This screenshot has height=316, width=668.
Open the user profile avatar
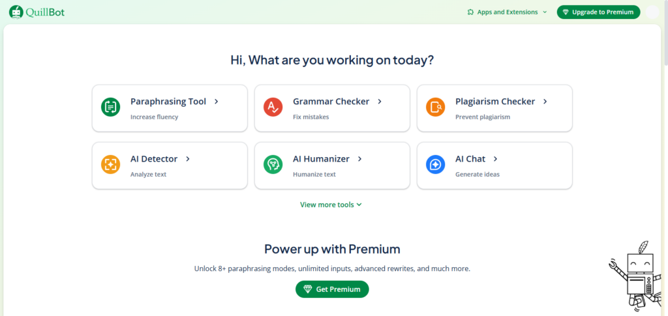[x=652, y=12]
